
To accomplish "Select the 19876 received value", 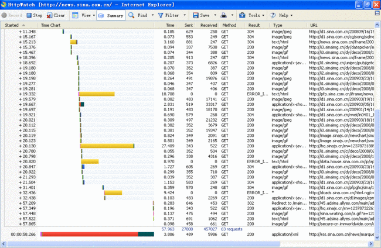I will [211, 78].
